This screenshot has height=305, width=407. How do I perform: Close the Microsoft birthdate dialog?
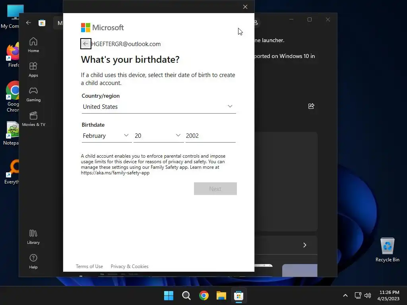(x=245, y=7)
